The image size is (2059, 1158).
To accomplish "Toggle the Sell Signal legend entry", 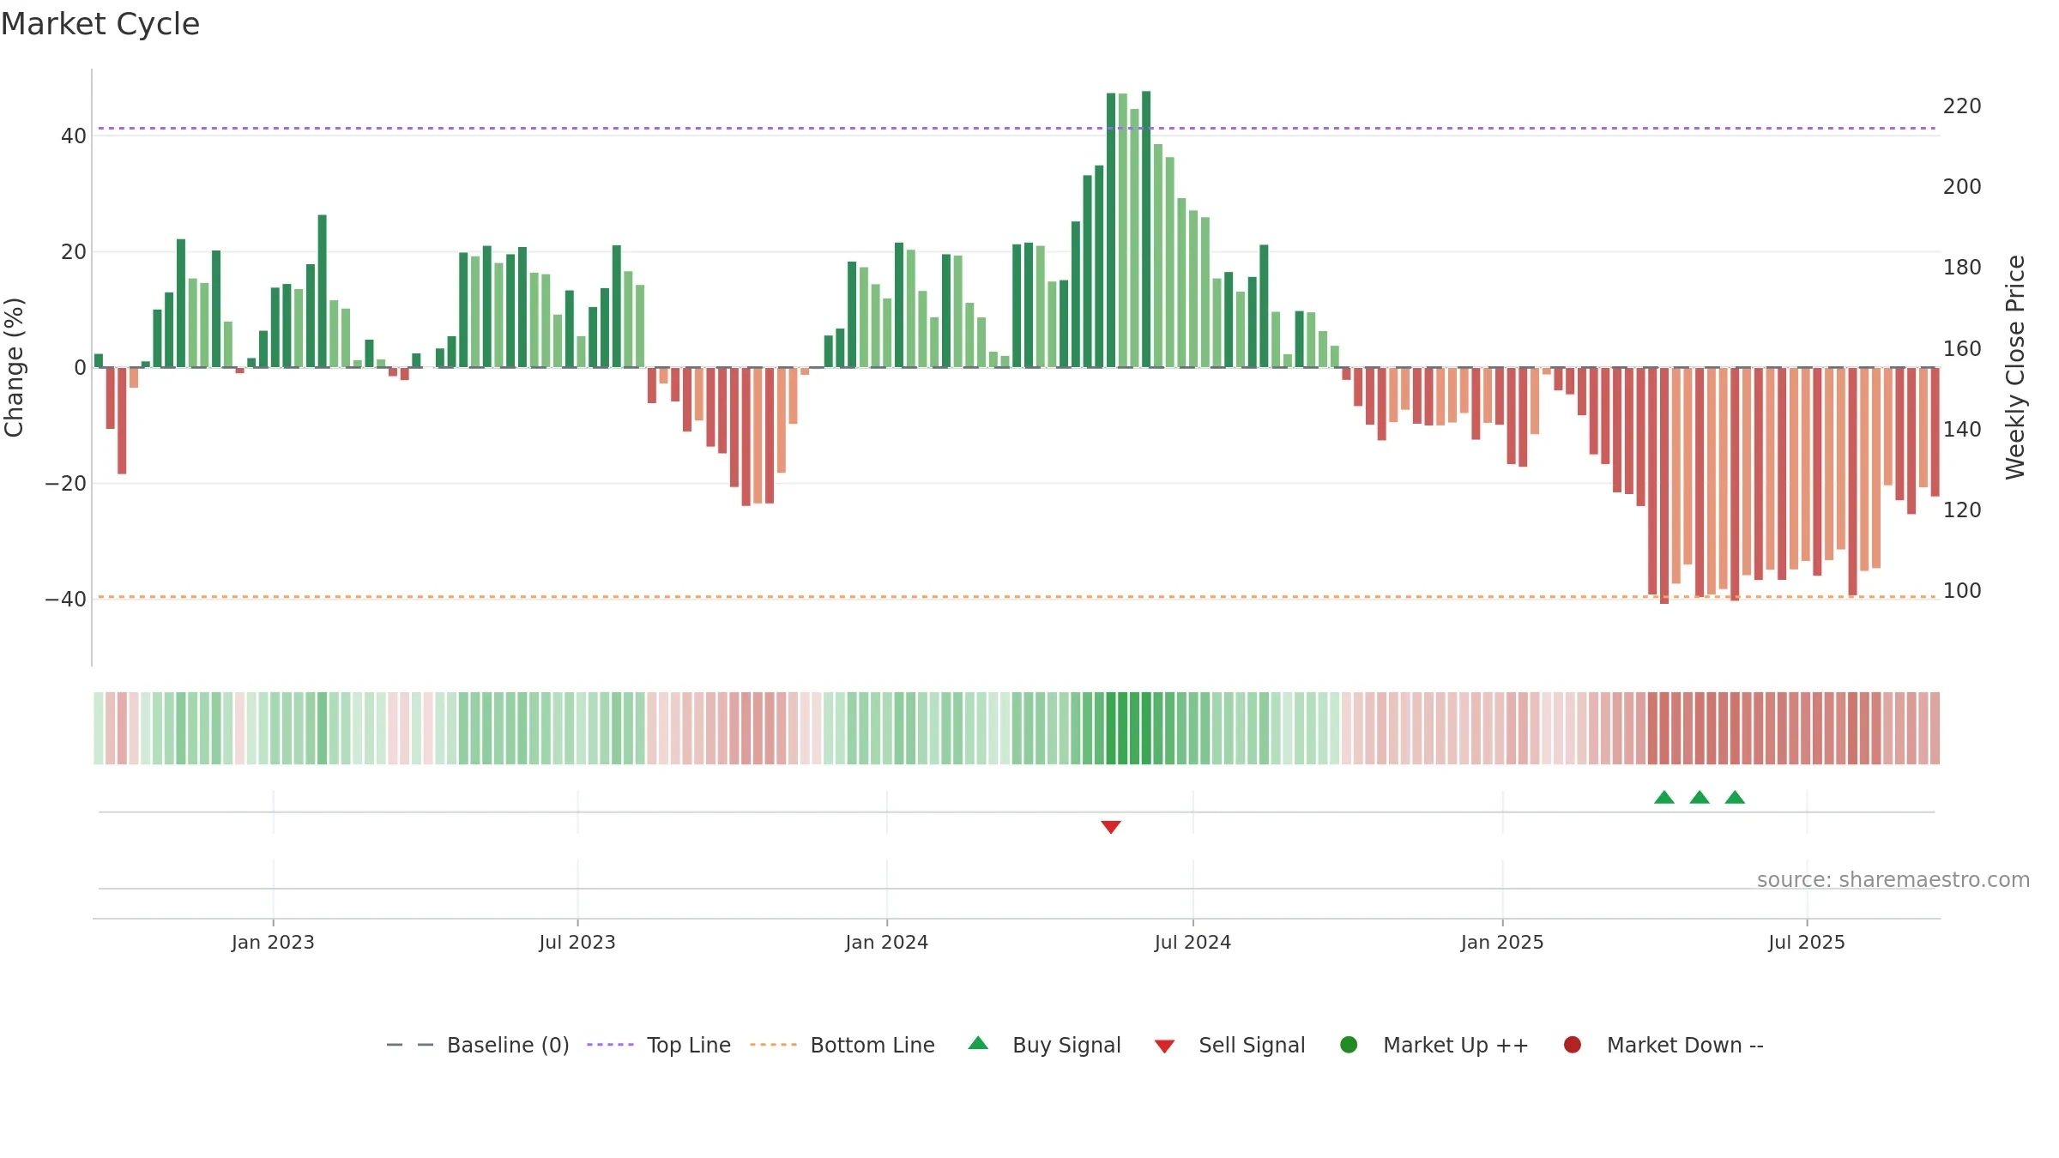I will 1229,1045.
